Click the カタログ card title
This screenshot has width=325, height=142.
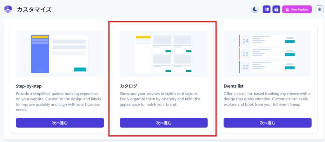[129, 86]
